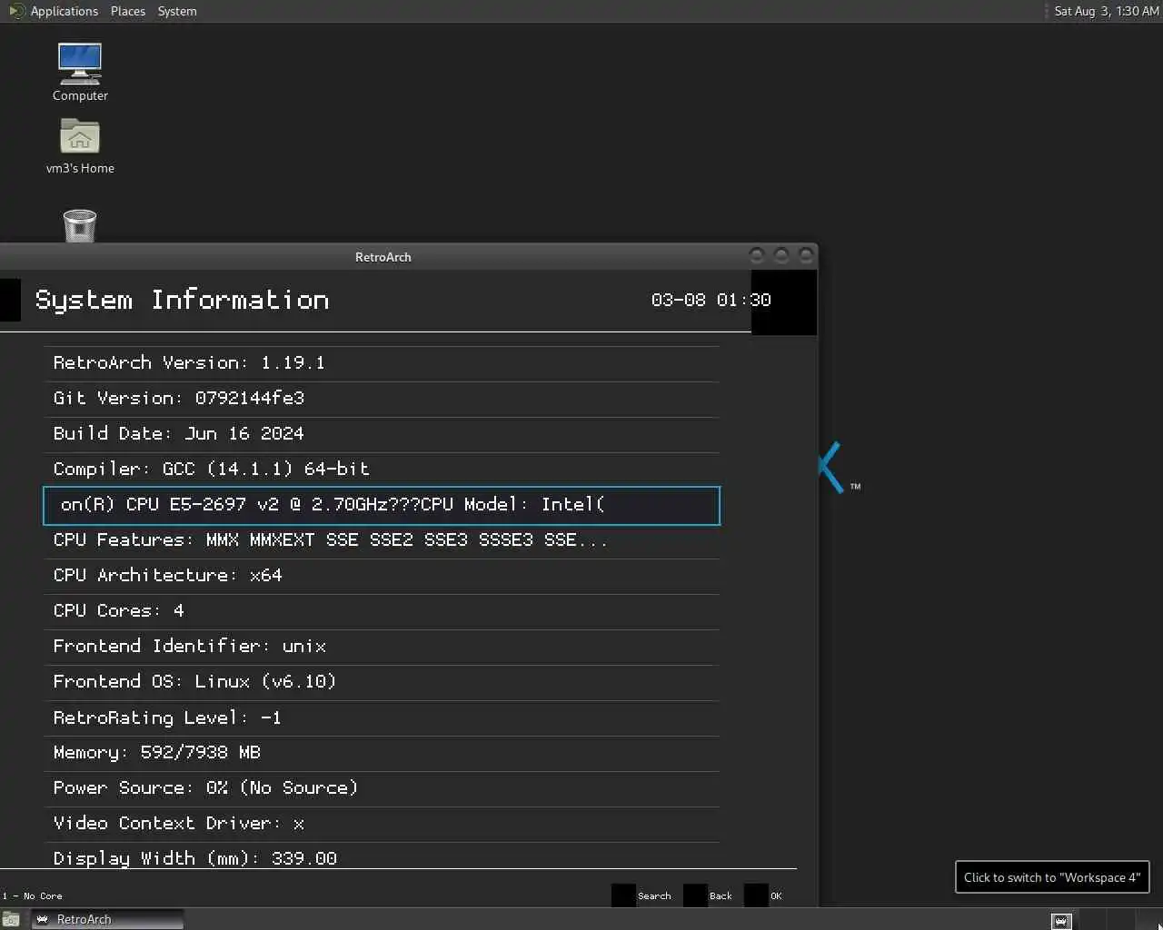Open vm3's Home folder icon
1163x930 pixels.
point(80,145)
